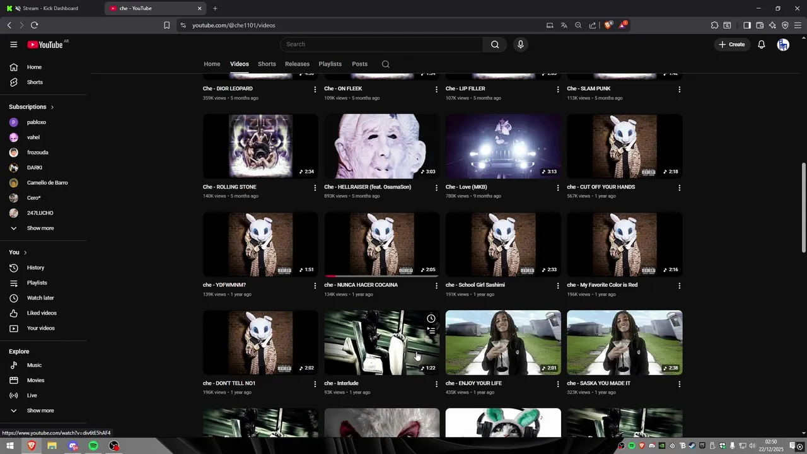807x454 pixels.
Task: Open more options for che - YDFWMNM?
Action: [x=315, y=286]
